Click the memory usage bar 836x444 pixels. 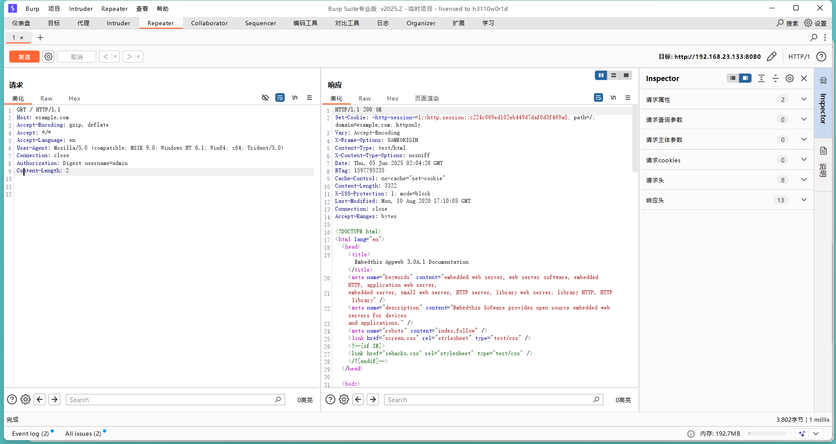(767, 434)
